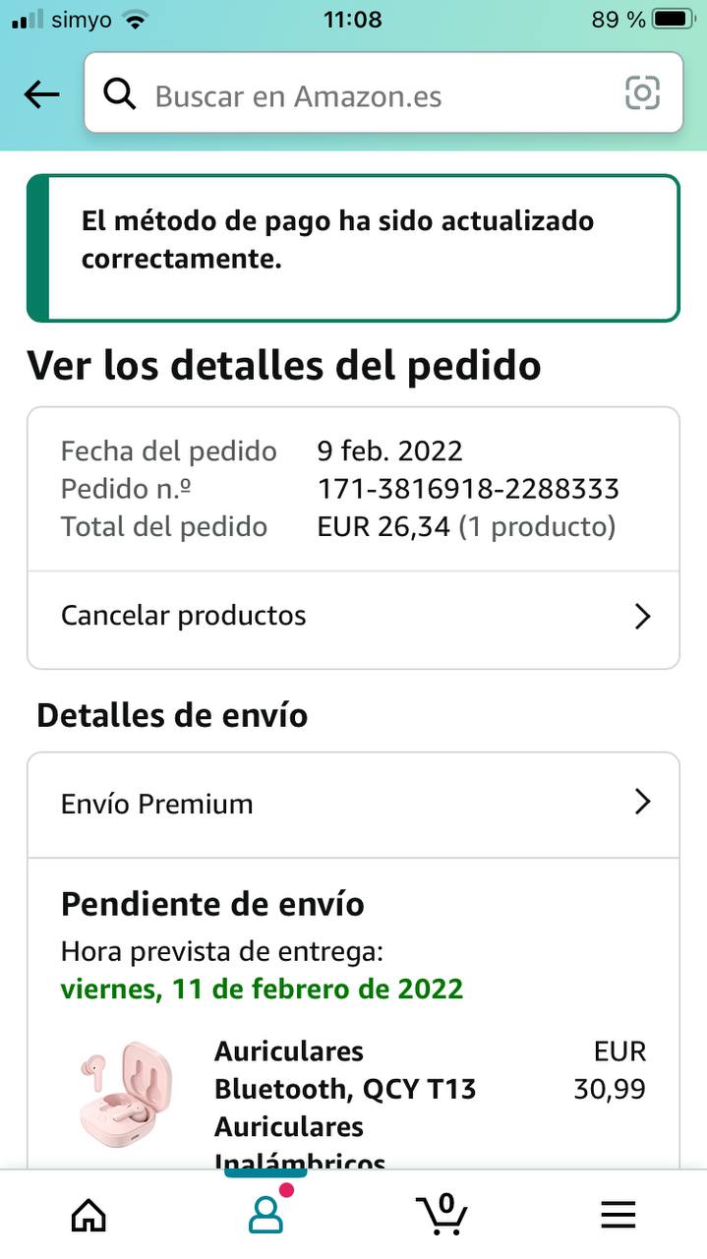The width and height of the screenshot is (707, 1259).
Task: Open the camera scan icon in search bar
Action: 642,93
